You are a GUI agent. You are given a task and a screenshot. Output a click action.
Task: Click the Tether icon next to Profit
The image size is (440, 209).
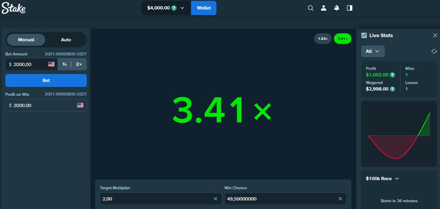[x=392, y=75]
